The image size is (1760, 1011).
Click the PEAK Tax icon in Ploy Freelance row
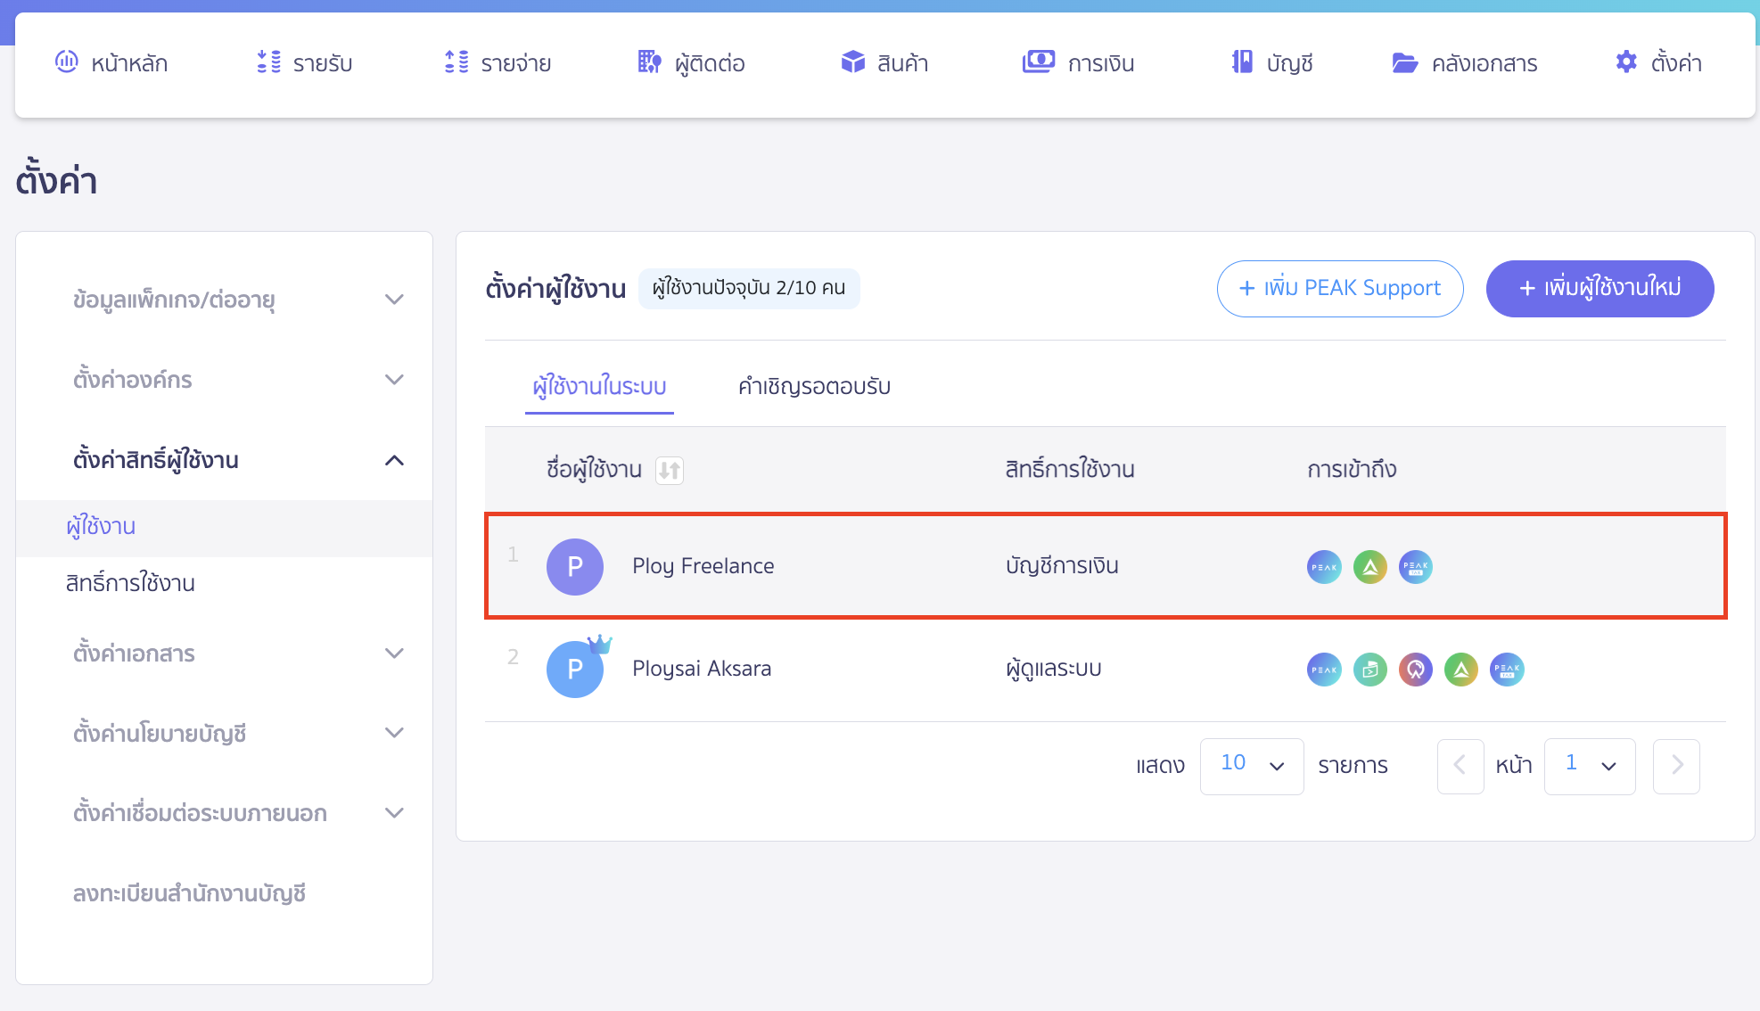1416,566
